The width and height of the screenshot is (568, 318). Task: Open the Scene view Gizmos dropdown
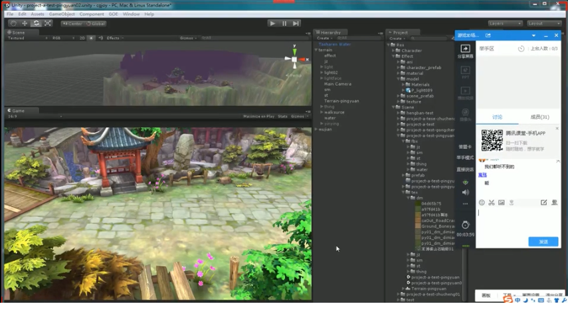click(189, 38)
